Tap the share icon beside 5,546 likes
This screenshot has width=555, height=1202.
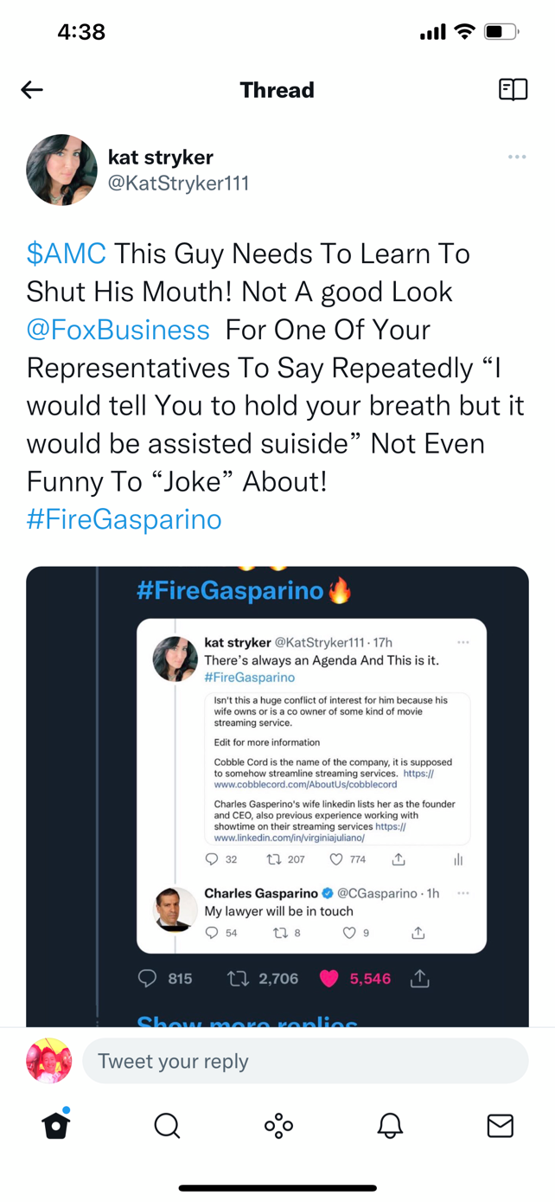tap(420, 979)
